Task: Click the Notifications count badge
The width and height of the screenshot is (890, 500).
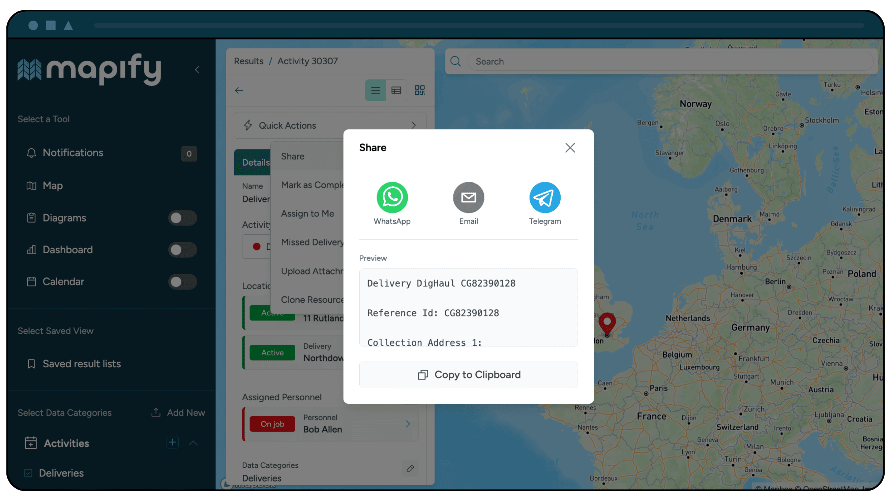Action: click(189, 154)
